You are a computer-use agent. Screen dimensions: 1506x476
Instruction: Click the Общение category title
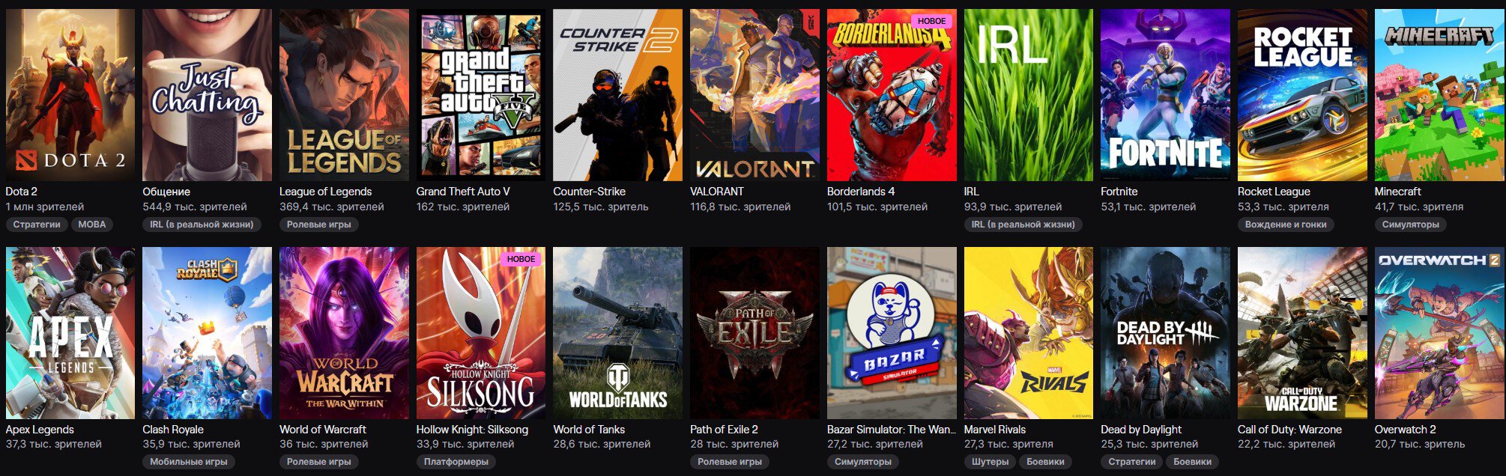click(x=166, y=192)
